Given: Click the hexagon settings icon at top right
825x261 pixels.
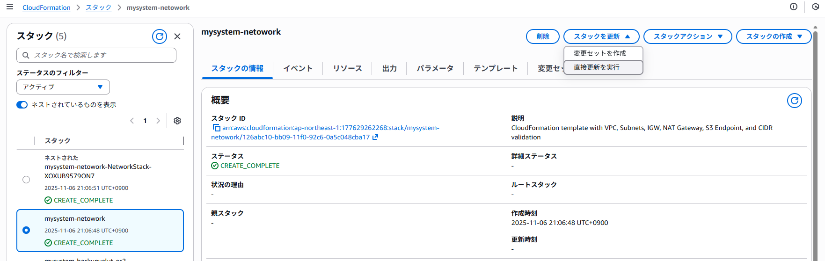Looking at the screenshot, I should point(815,7).
